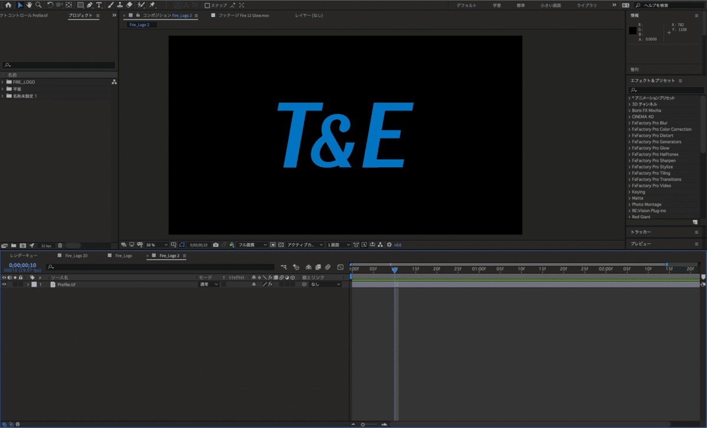Image resolution: width=707 pixels, height=428 pixels.
Task: Toggle mask and shape path visibility
Action: [x=181, y=244]
